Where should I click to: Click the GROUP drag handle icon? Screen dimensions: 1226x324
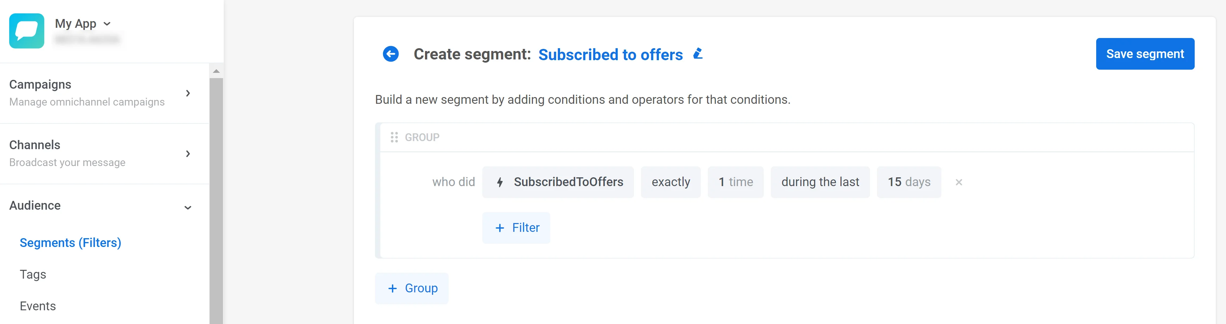[394, 137]
